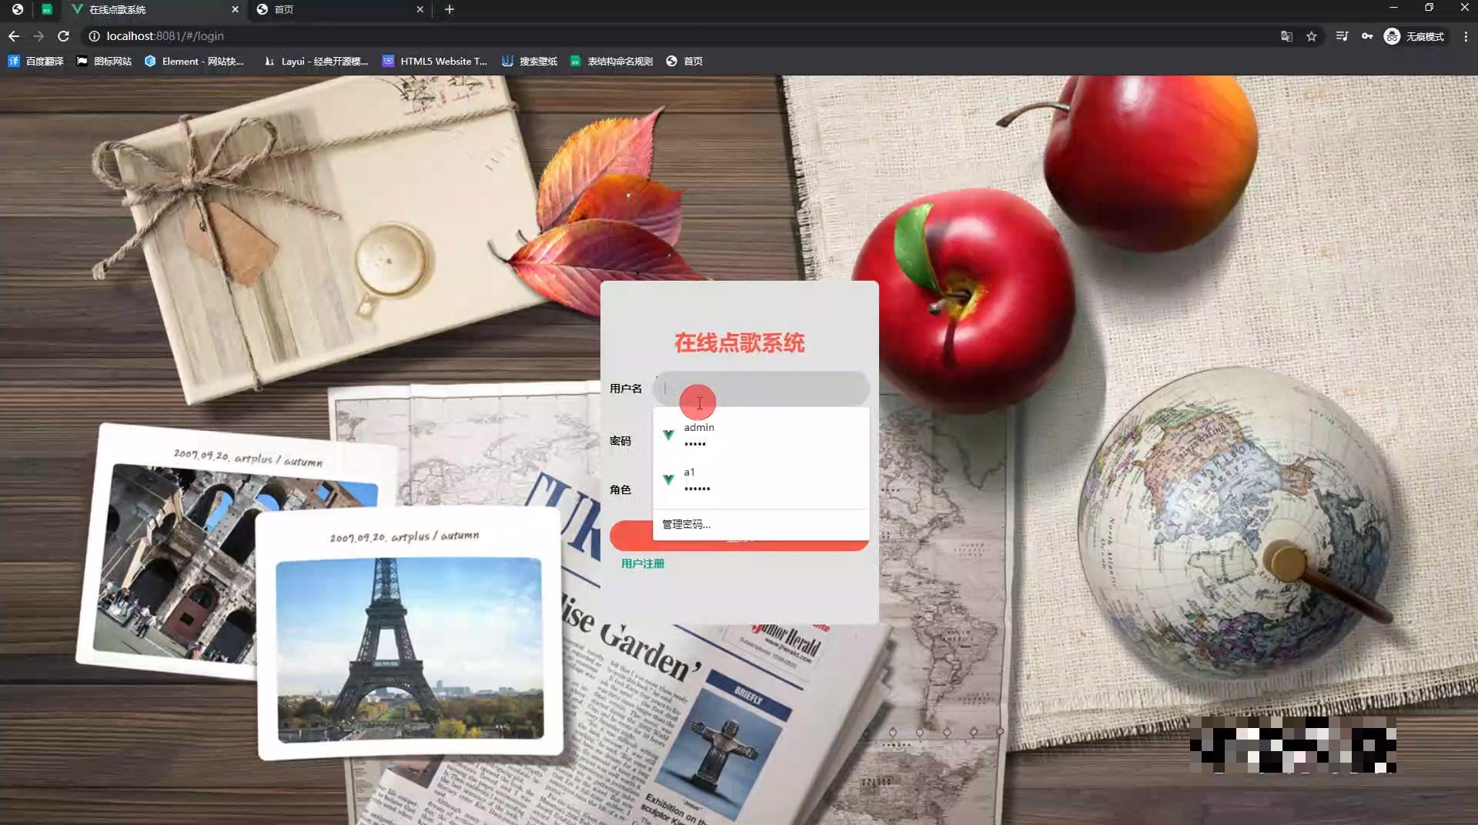Click the translate page icon
1478x825 pixels.
(x=1286, y=36)
